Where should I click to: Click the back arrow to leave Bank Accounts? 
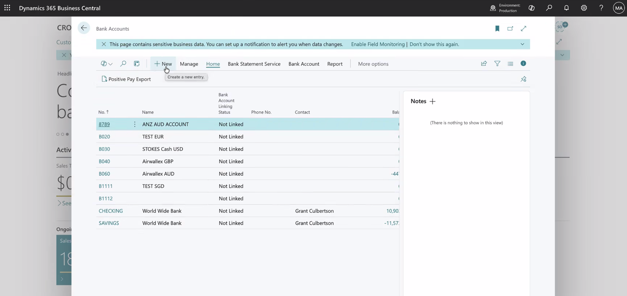(84, 28)
